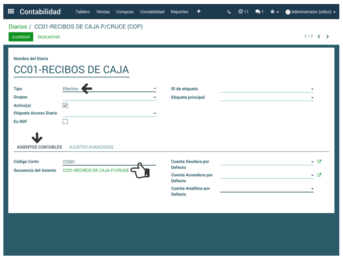
Task: Switch to Ajustes Avanzados tab
Action: coord(91,147)
